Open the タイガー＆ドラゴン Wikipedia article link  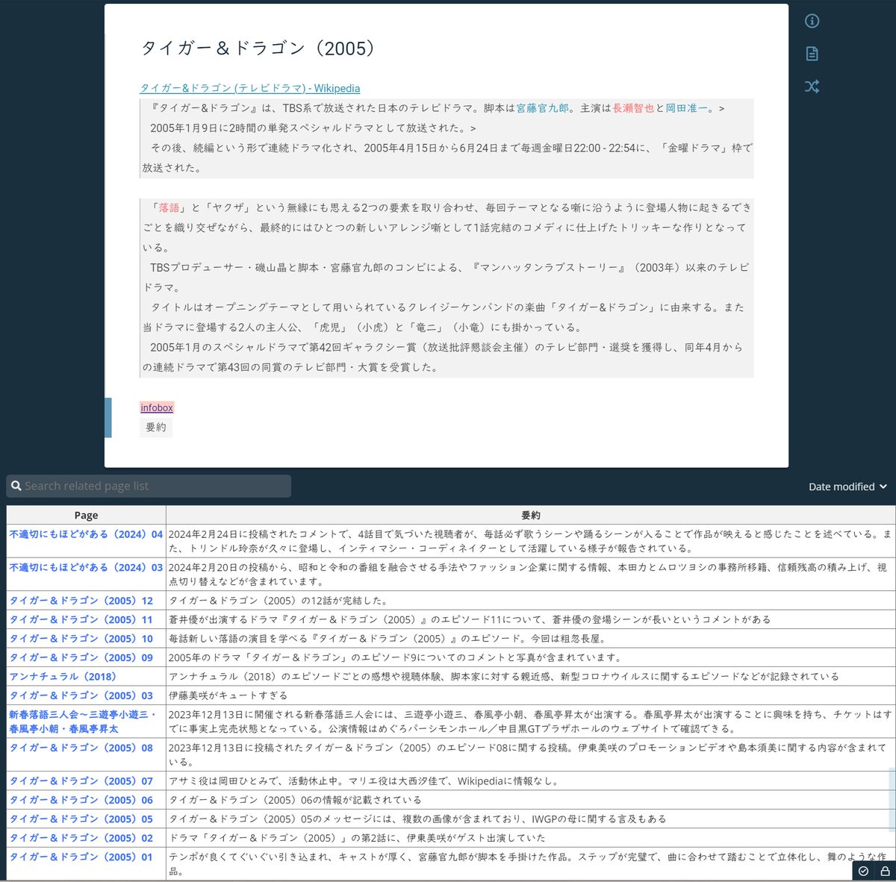[x=249, y=88]
